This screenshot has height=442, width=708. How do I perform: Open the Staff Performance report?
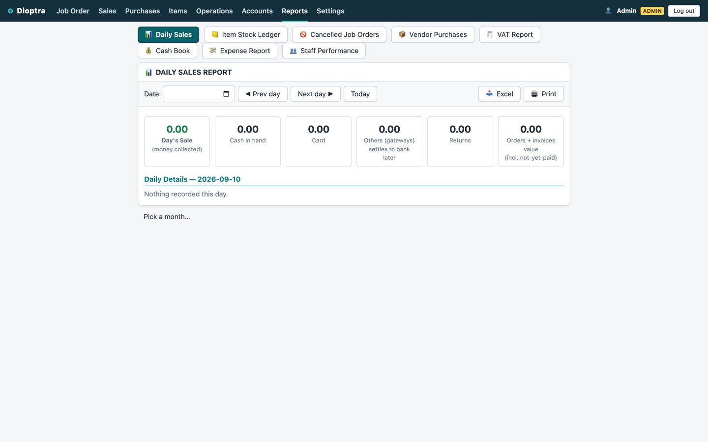tap(324, 51)
